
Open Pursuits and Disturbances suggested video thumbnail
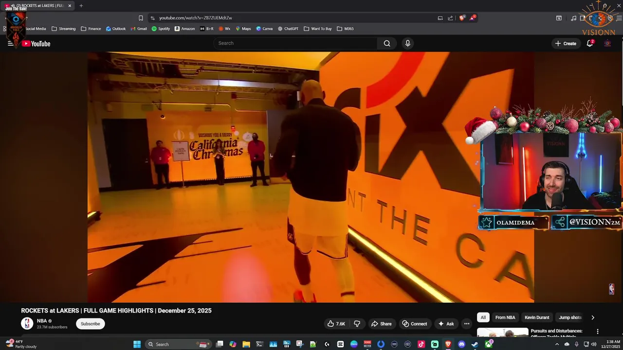tap(502, 332)
